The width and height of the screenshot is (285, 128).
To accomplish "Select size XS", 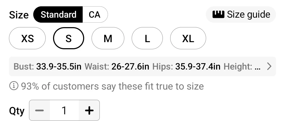I will pos(27,38).
